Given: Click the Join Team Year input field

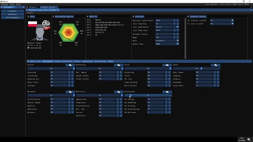Looking at the screenshot, I should [x=164, y=30].
